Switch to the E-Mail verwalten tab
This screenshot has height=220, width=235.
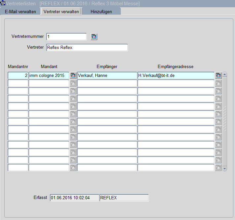(20, 12)
